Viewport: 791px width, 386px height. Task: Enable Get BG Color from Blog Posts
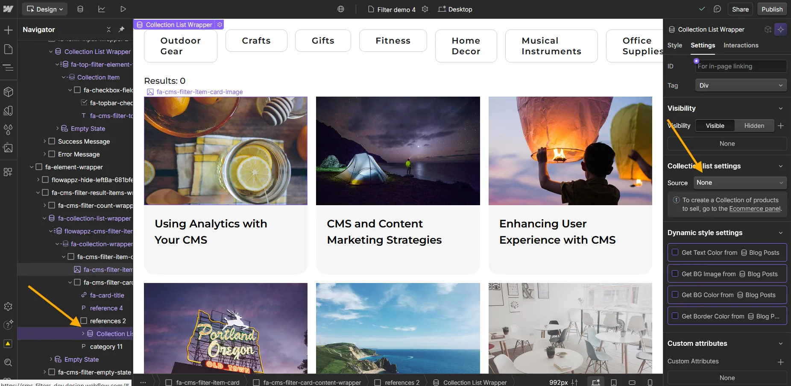(x=675, y=295)
